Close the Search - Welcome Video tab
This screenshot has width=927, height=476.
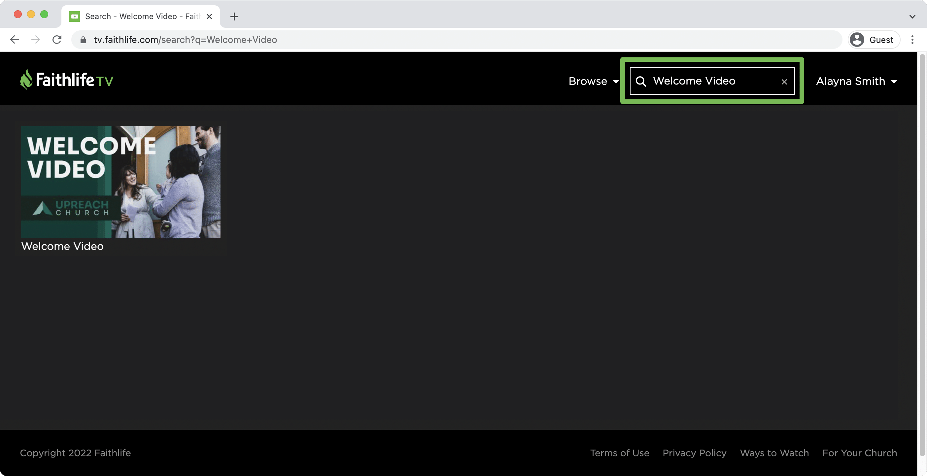[209, 17]
